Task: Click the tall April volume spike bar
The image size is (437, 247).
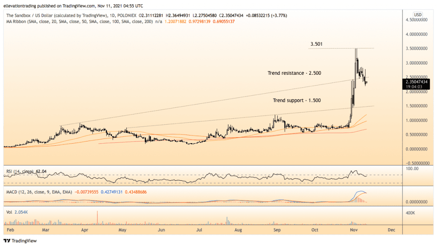Action: tap(98, 218)
